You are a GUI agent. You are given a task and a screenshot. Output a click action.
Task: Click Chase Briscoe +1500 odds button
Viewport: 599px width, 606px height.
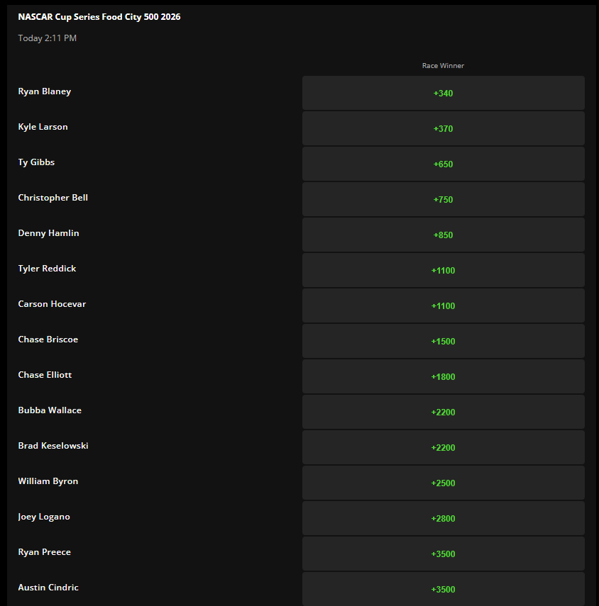click(443, 341)
